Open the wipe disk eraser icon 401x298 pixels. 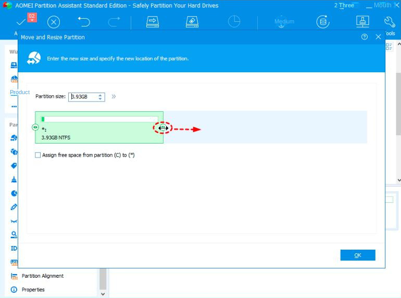click(x=192, y=22)
